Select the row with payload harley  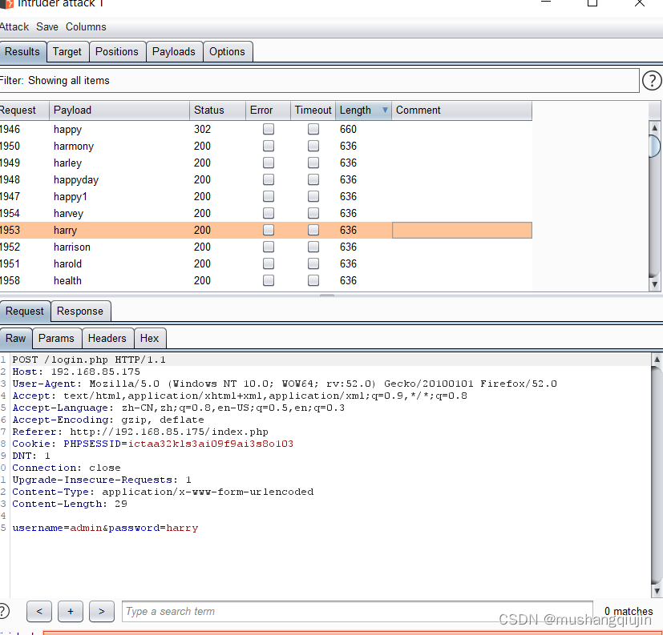tap(266, 163)
